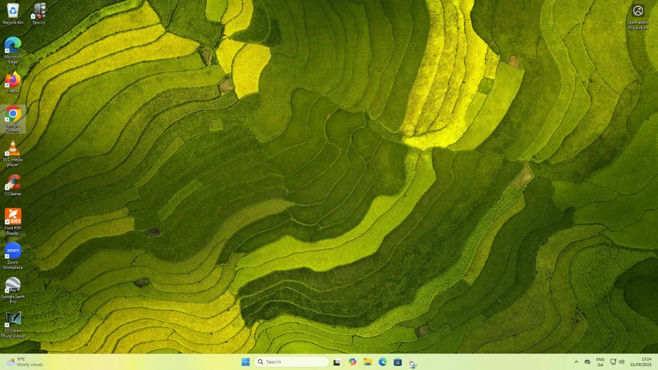Click 'Learn about this picture' icon
Image resolution: width=658 pixels, height=370 pixels.
pos(638,12)
